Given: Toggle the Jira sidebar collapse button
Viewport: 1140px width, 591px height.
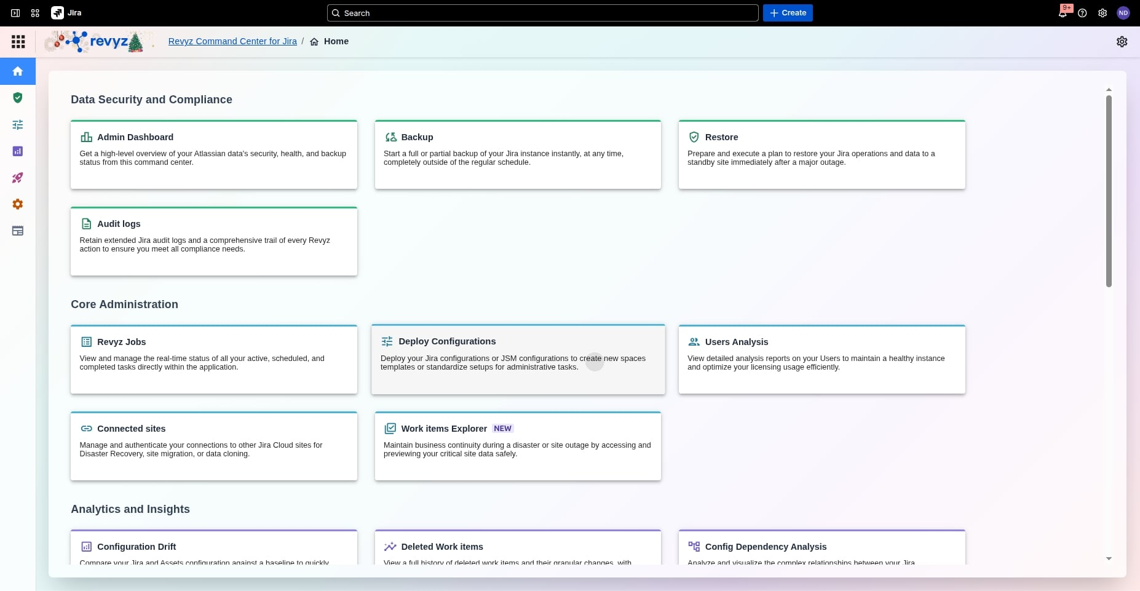Looking at the screenshot, I should pos(15,13).
